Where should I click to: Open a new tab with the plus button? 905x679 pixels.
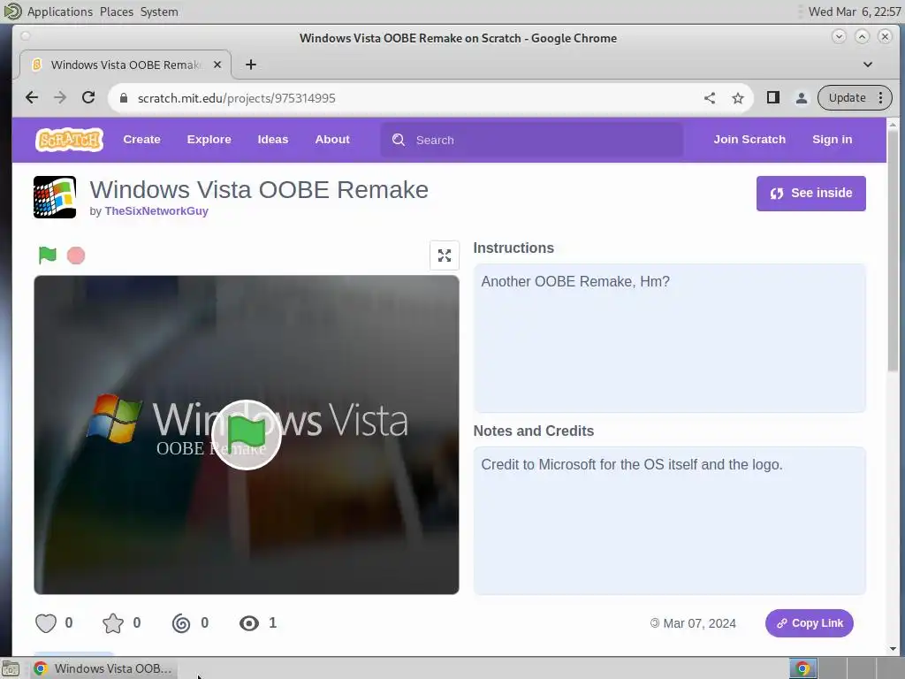(x=250, y=65)
